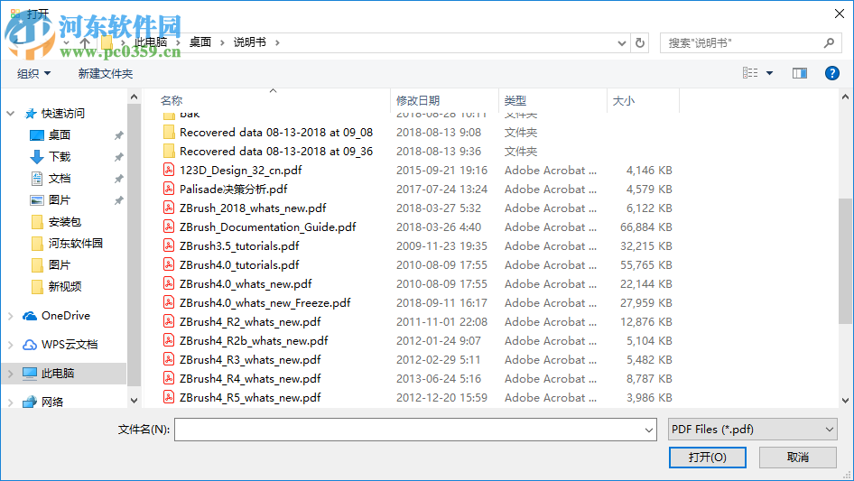Click the 打开(O) button
This screenshot has height=481, width=854.
click(x=708, y=457)
